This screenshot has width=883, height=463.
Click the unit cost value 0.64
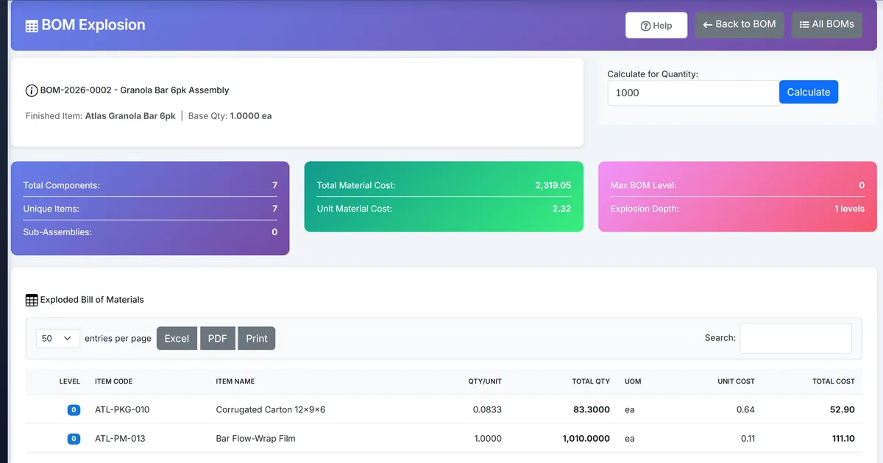(x=745, y=409)
